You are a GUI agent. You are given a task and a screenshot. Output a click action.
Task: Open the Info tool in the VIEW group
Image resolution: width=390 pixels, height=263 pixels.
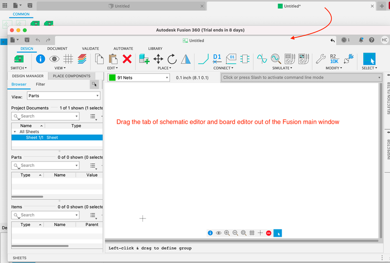(40, 59)
